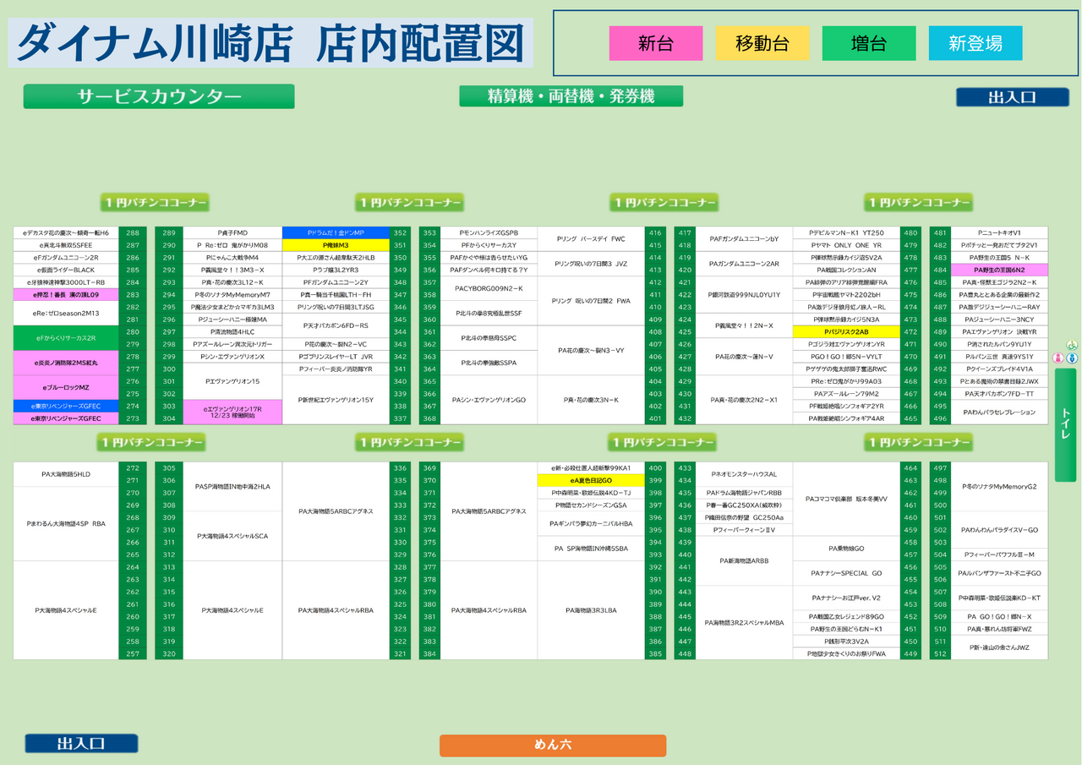Click the wheelchair accessible restroom icon
Image resolution: width=1082 pixels, height=765 pixels.
[x=1071, y=345]
